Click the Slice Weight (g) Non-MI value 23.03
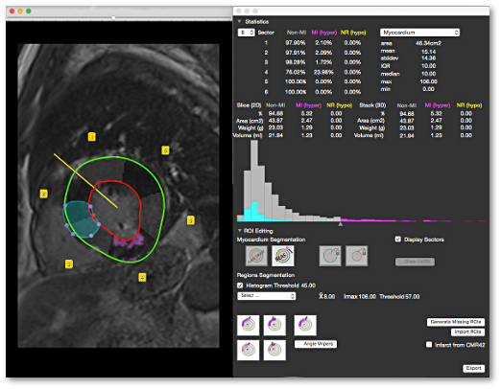The image size is (501, 389). click(275, 127)
